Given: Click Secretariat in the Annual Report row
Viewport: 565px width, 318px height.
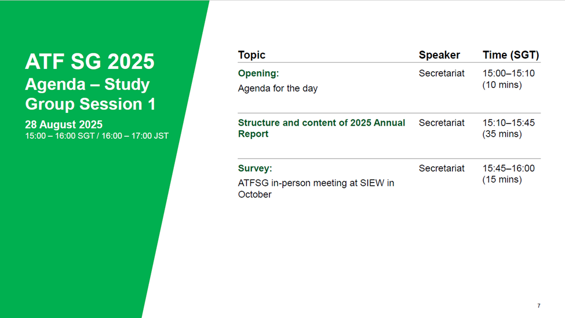Looking at the screenshot, I should point(442,123).
